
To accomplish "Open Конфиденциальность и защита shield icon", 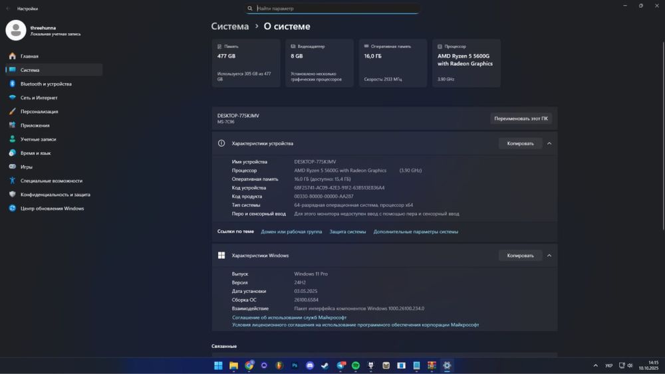I will (x=12, y=195).
